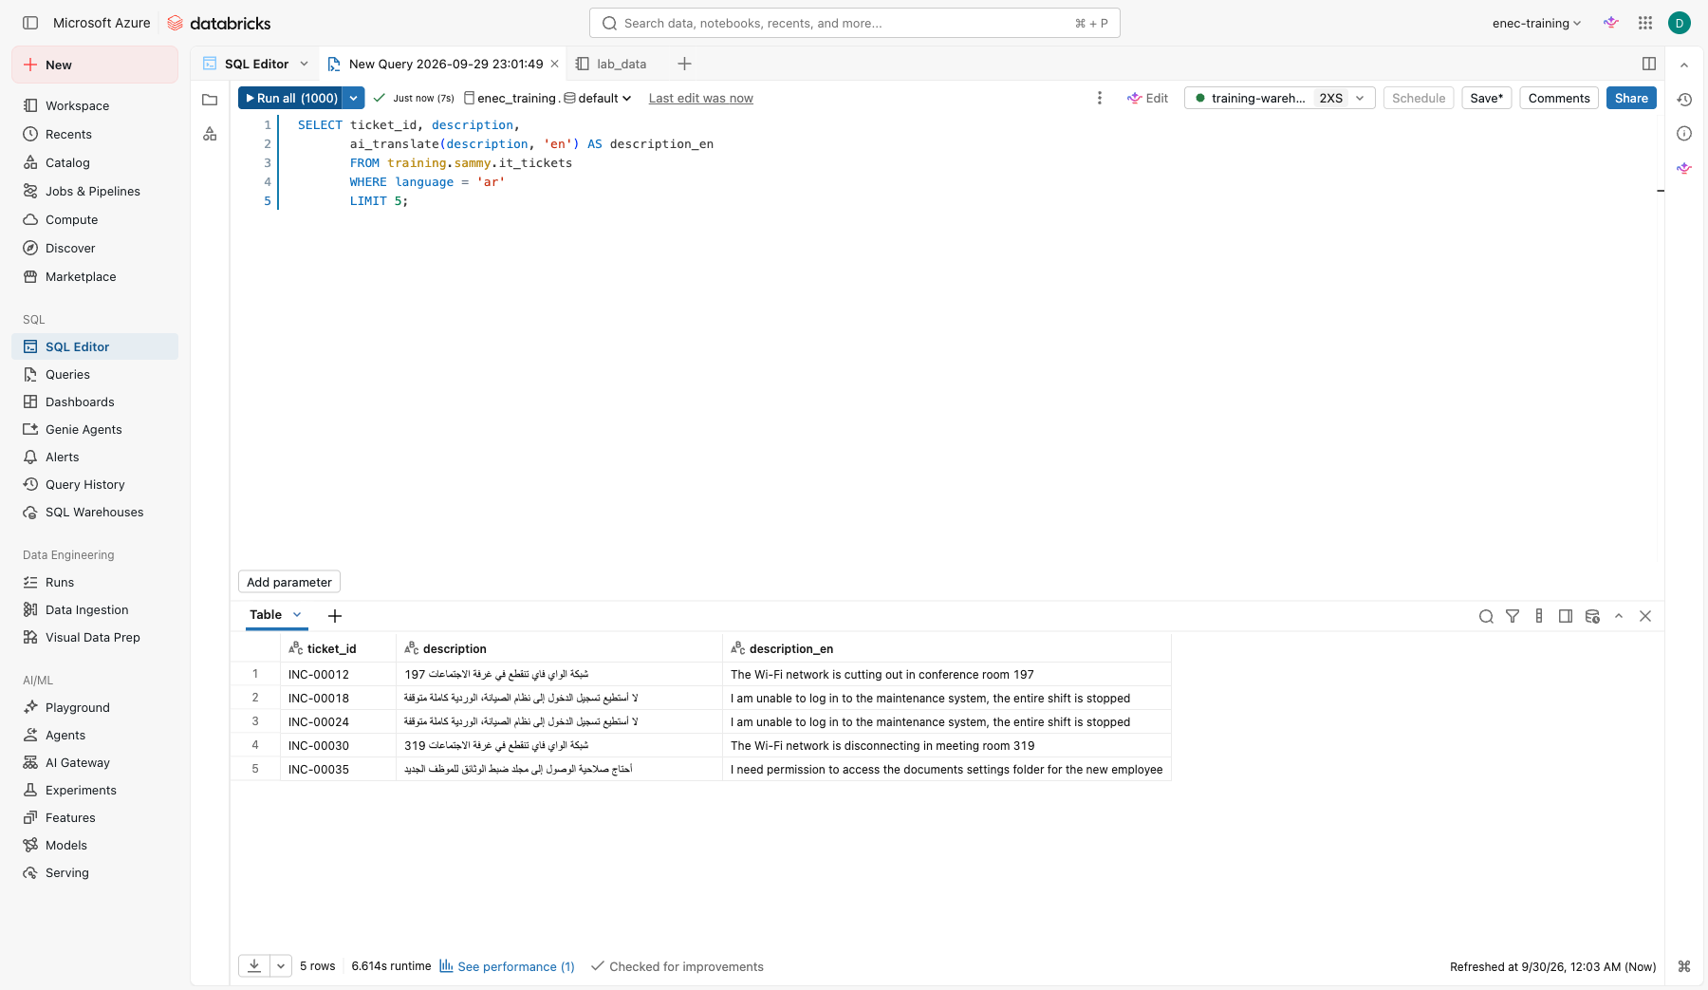Switch to the lab_data tab
Viewport: 1708px width, 990px height.
coord(612,64)
